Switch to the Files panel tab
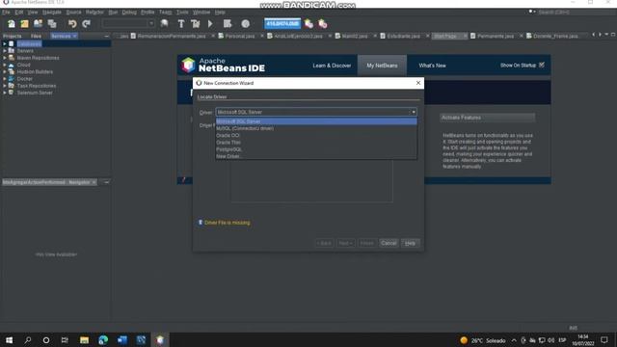 (36, 37)
